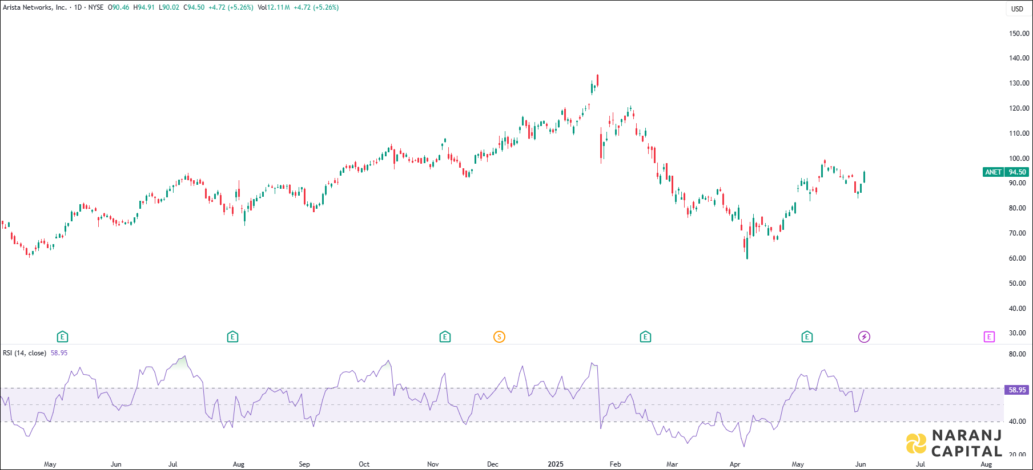Click the O90.46 open price value
1033x470 pixels.
(x=119, y=7)
